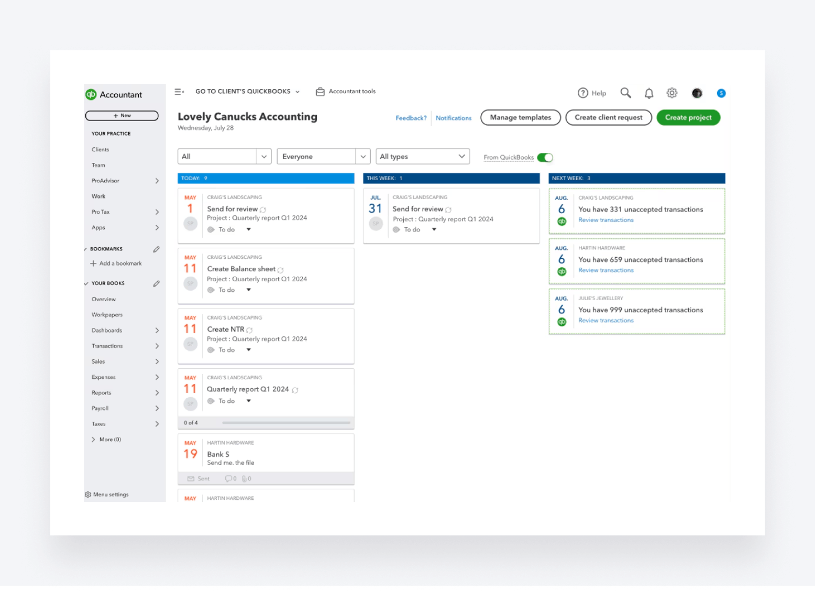Screen dimensions: 815x592
Task: Open Reports in the sidebar
Action: 102,393
